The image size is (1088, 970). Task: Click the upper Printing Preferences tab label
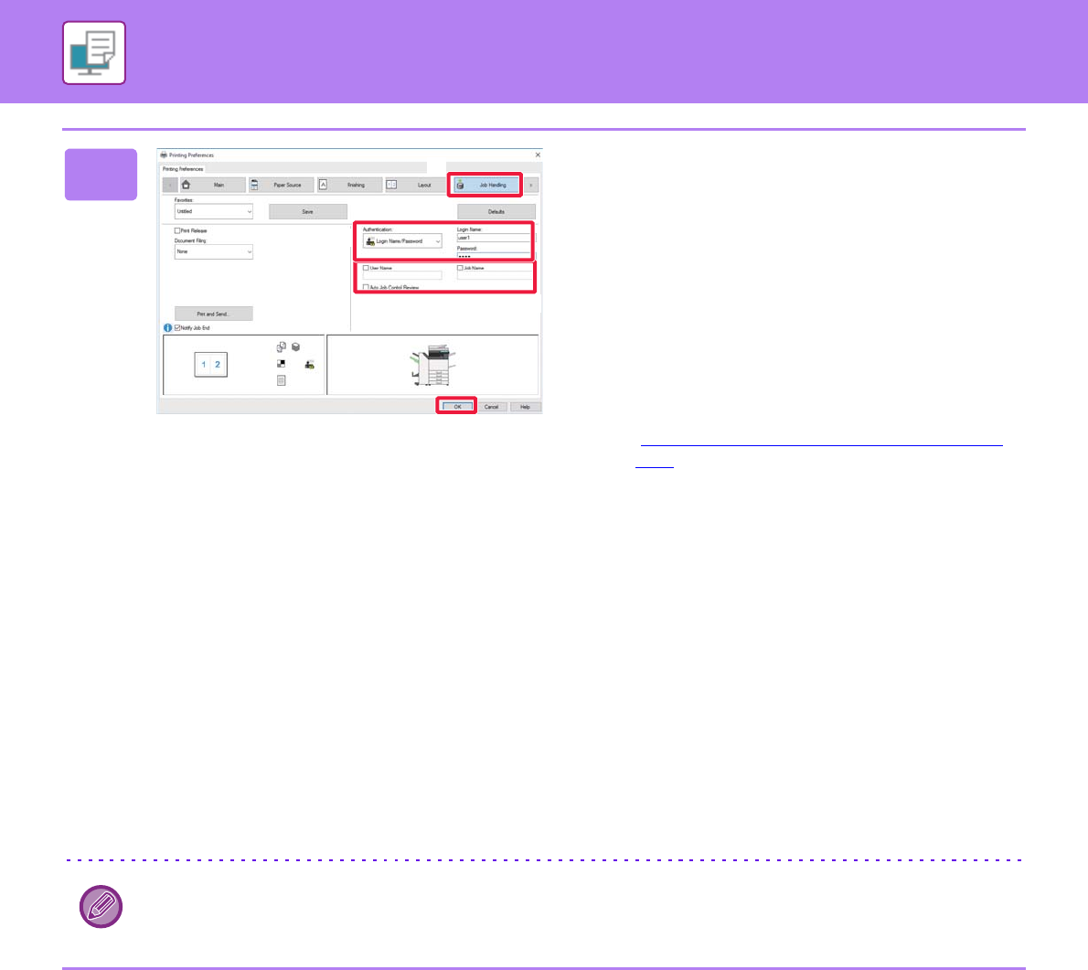[183, 168]
